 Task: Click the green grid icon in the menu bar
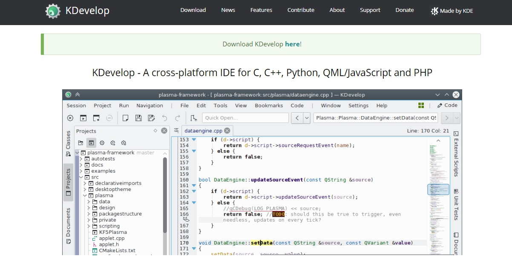pos(421,105)
